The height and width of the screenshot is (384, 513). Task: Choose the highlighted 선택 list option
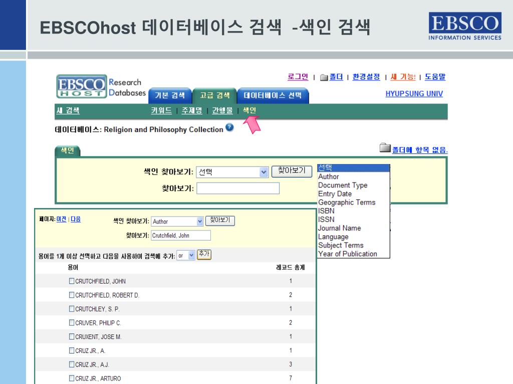pyautogui.click(x=353, y=168)
